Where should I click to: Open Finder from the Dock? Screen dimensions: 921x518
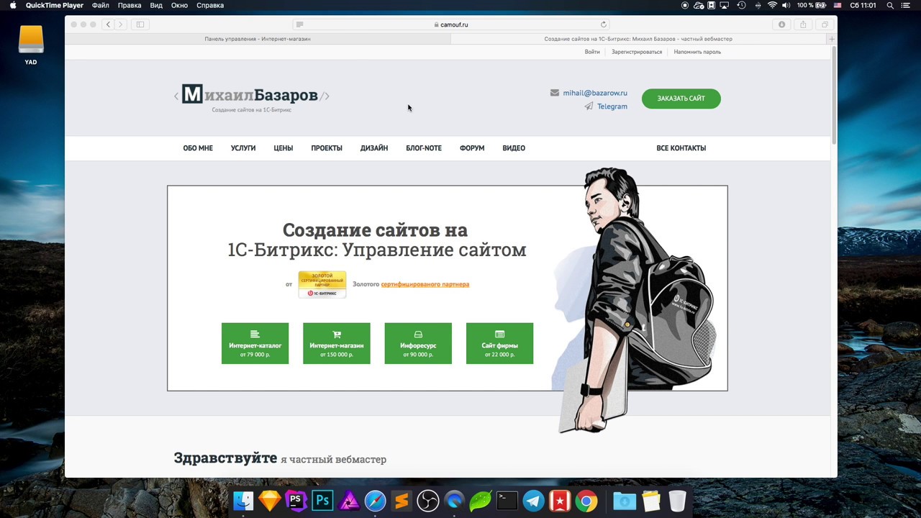pos(243,501)
